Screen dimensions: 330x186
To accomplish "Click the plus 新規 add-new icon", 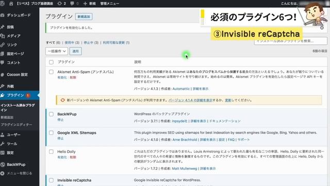I will 85,4.
